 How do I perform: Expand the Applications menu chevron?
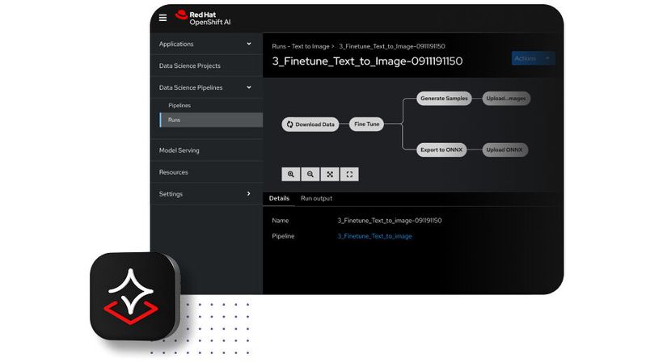point(249,44)
